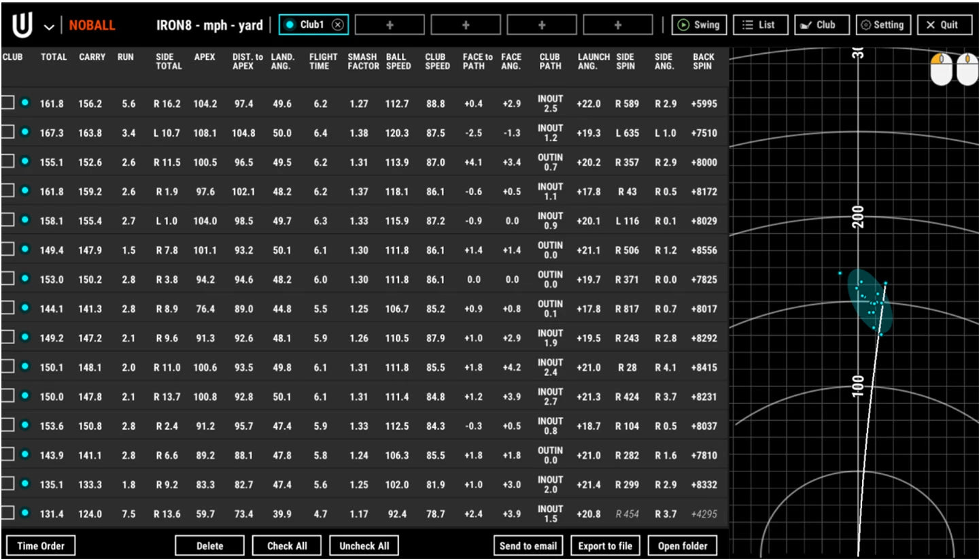Quit the application
The image size is (979, 559).
pyautogui.click(x=942, y=25)
